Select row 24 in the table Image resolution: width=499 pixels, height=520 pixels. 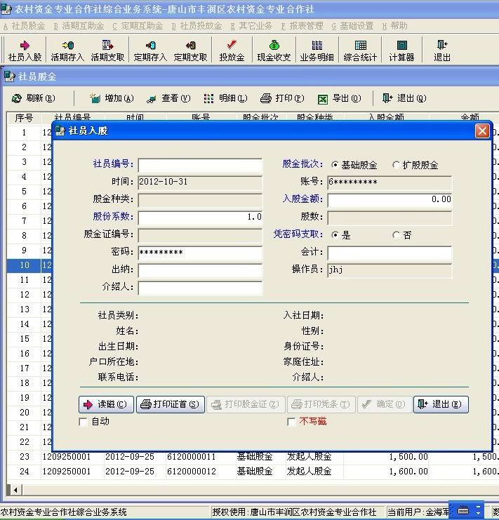point(252,472)
